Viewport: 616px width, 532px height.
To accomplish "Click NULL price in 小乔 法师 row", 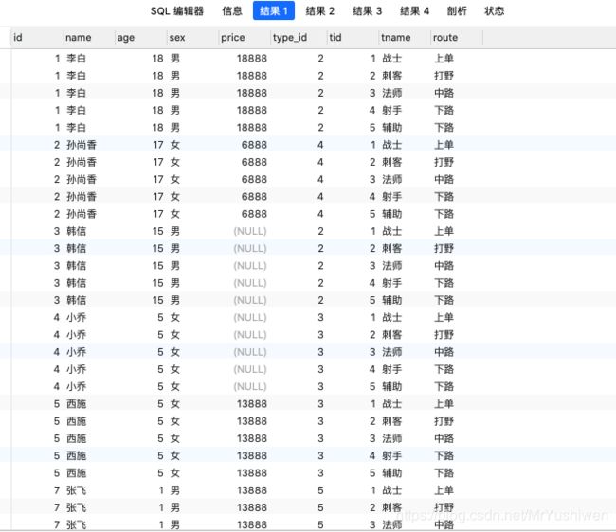I will pyautogui.click(x=250, y=352).
